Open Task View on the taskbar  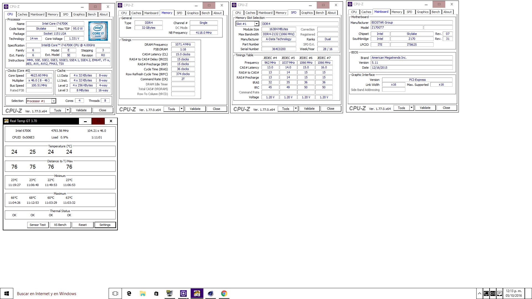(115, 293)
